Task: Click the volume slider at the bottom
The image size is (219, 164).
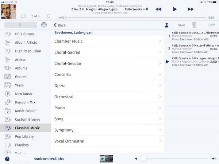Action: (175, 159)
